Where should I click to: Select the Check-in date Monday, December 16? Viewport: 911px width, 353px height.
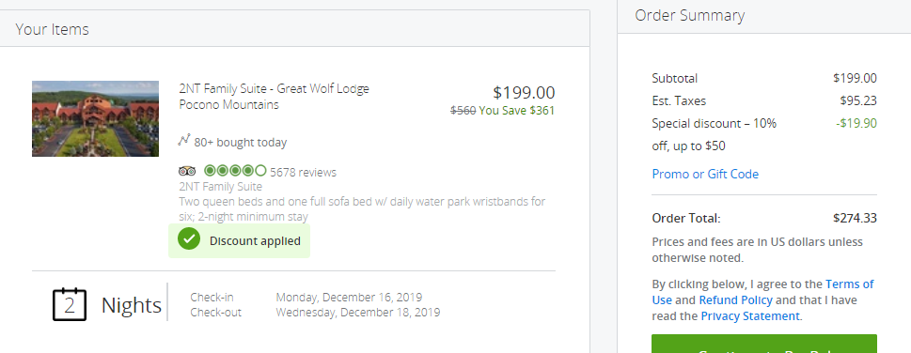[349, 298]
